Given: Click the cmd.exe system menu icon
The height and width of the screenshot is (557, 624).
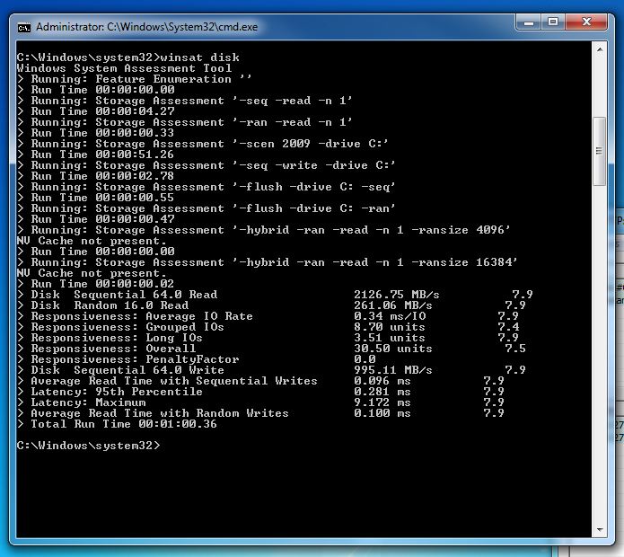Looking at the screenshot, I should click(x=24, y=28).
